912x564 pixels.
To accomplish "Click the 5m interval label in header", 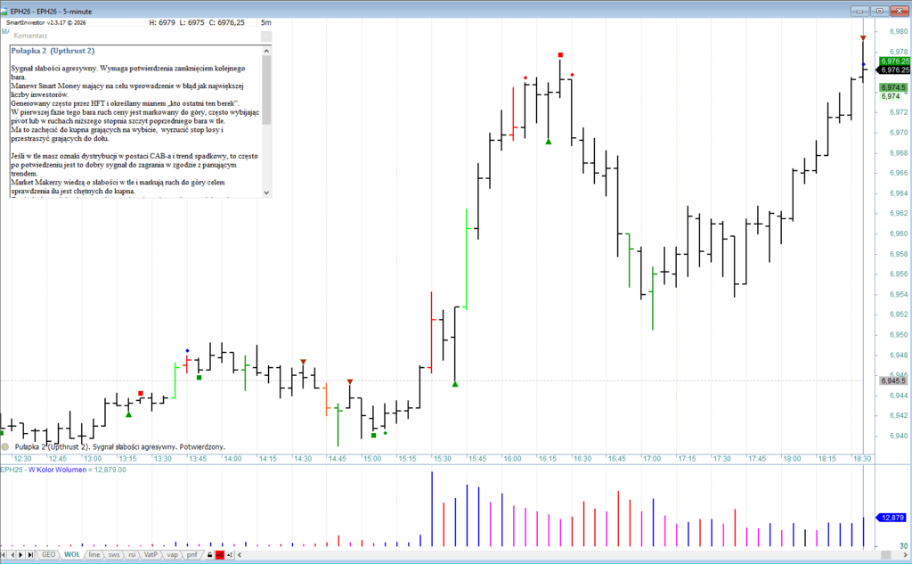I will coord(265,21).
